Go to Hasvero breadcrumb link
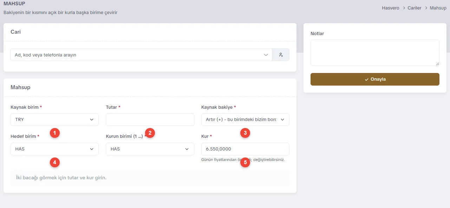This screenshot has height=208, width=450. point(391,8)
